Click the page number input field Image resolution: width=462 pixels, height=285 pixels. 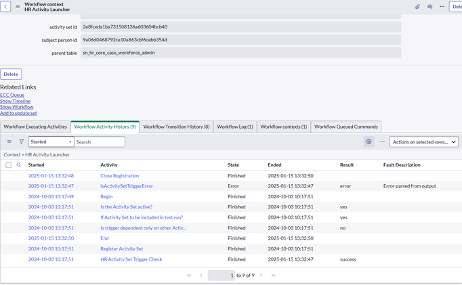(222, 276)
